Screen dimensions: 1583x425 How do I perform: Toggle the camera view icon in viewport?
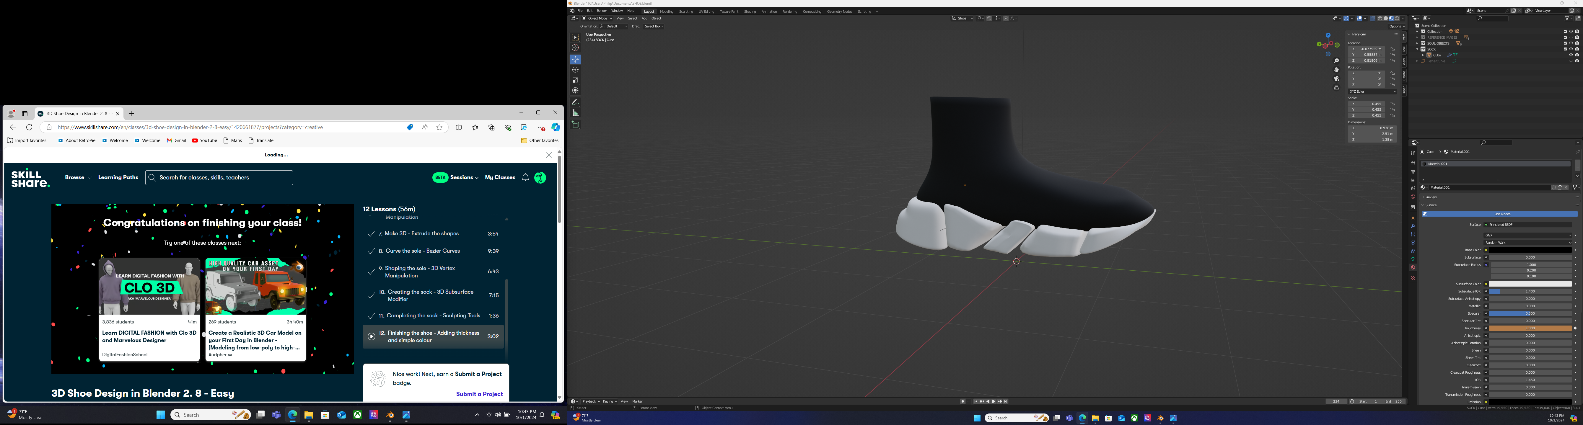click(1337, 79)
